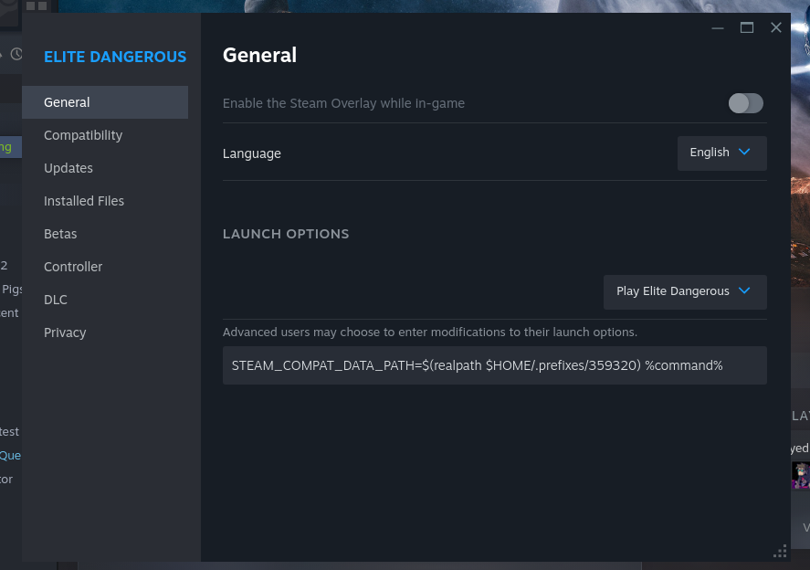The height and width of the screenshot is (570, 810).
Task: Open the Language dropdown showing English
Action: [721, 153]
